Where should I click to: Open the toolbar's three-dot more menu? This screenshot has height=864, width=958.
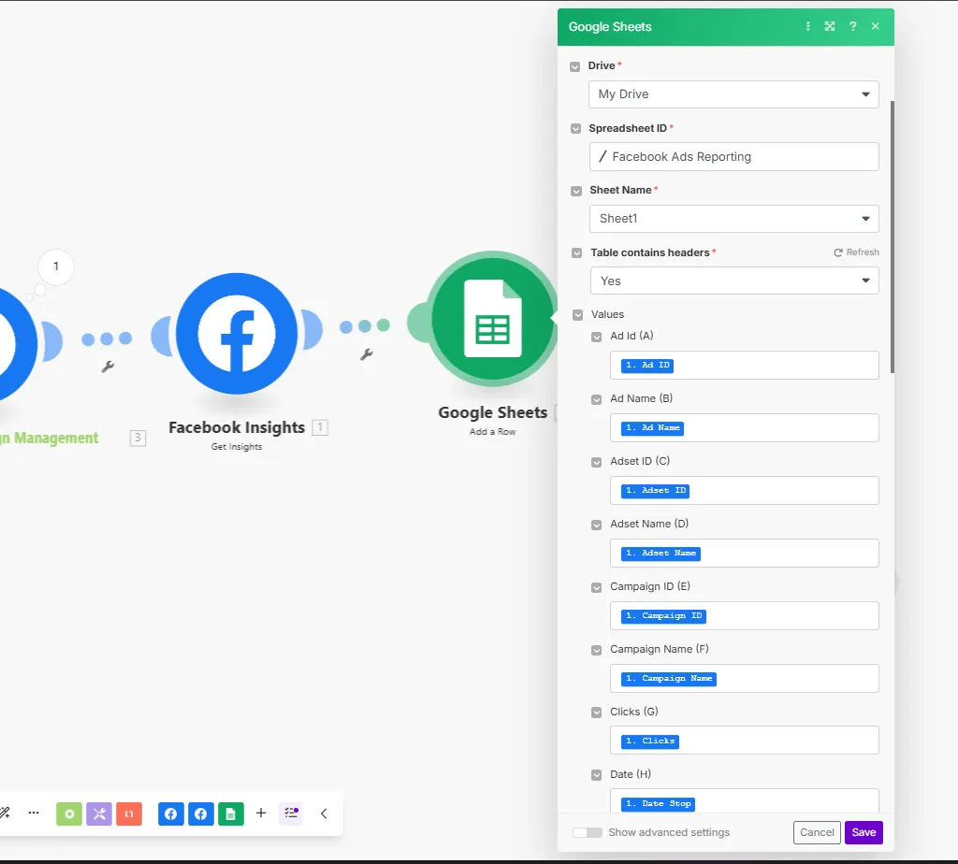coord(34,814)
